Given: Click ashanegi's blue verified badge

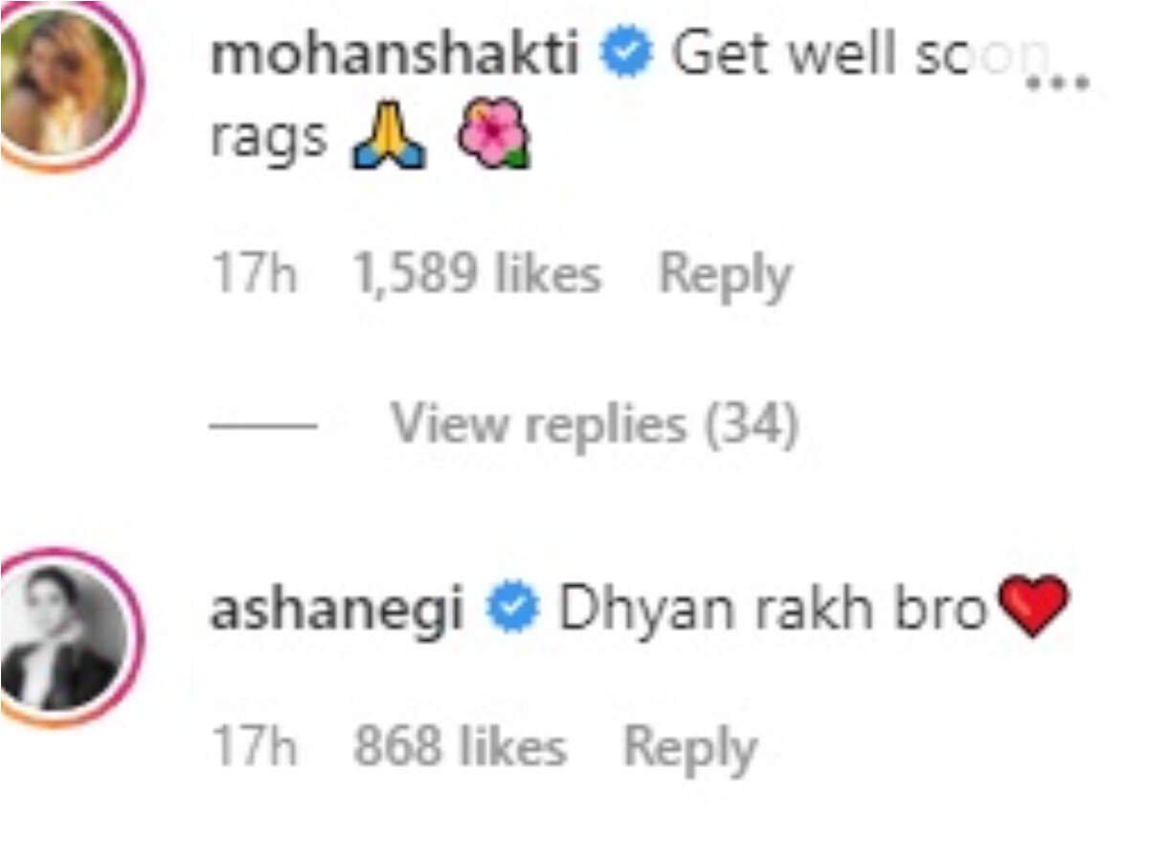Looking at the screenshot, I should [x=512, y=612].
